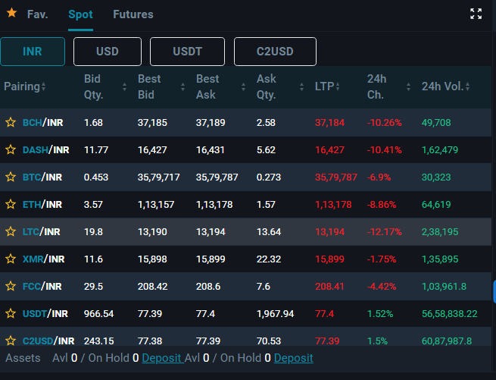Image resolution: width=496 pixels, height=380 pixels.
Task: Select the C2USD market button
Action: click(275, 52)
